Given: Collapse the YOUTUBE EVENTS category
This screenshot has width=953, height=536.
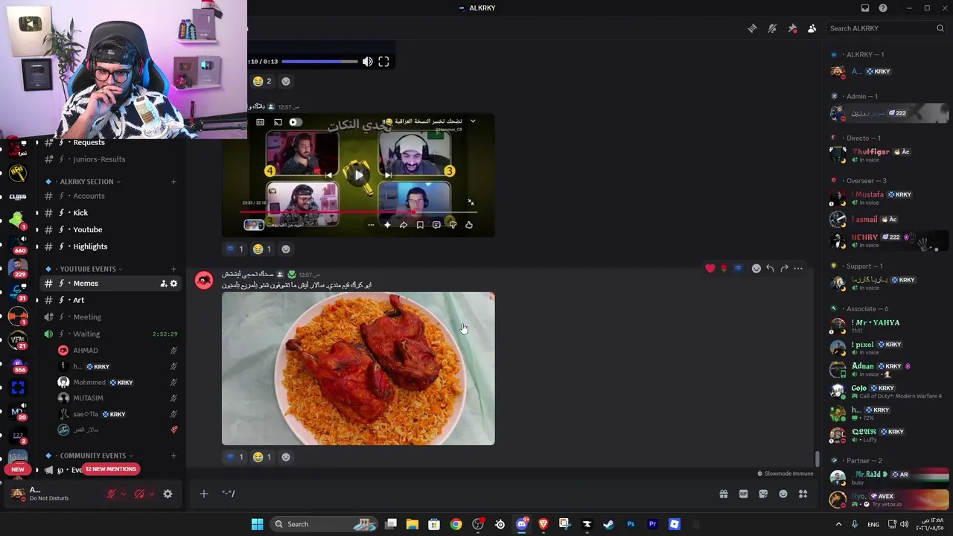Looking at the screenshot, I should point(88,269).
